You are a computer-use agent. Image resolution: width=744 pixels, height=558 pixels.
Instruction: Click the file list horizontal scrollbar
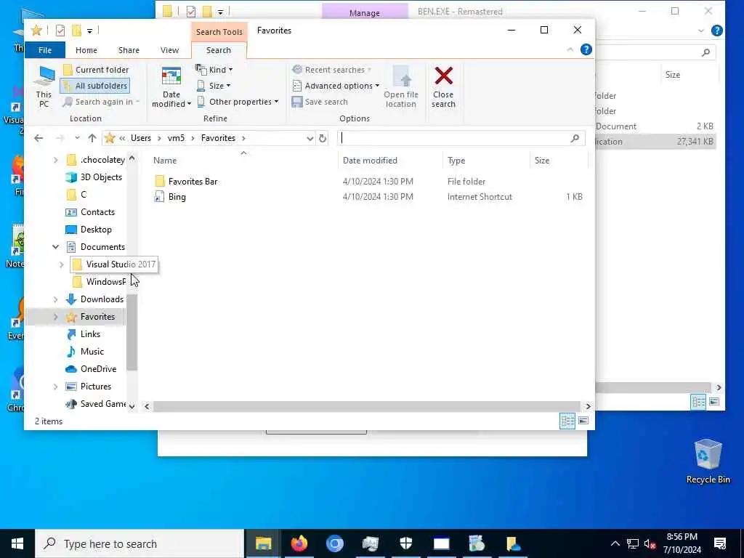click(367, 407)
